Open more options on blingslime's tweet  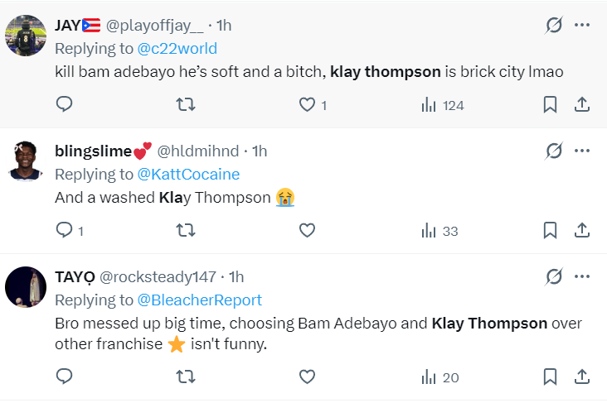582,151
